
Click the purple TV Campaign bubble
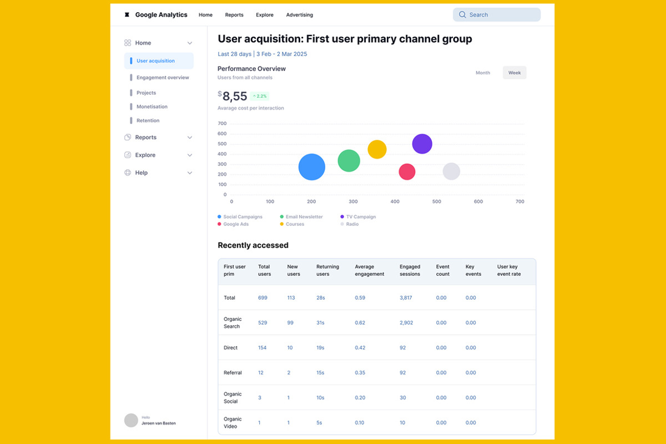pos(422,144)
